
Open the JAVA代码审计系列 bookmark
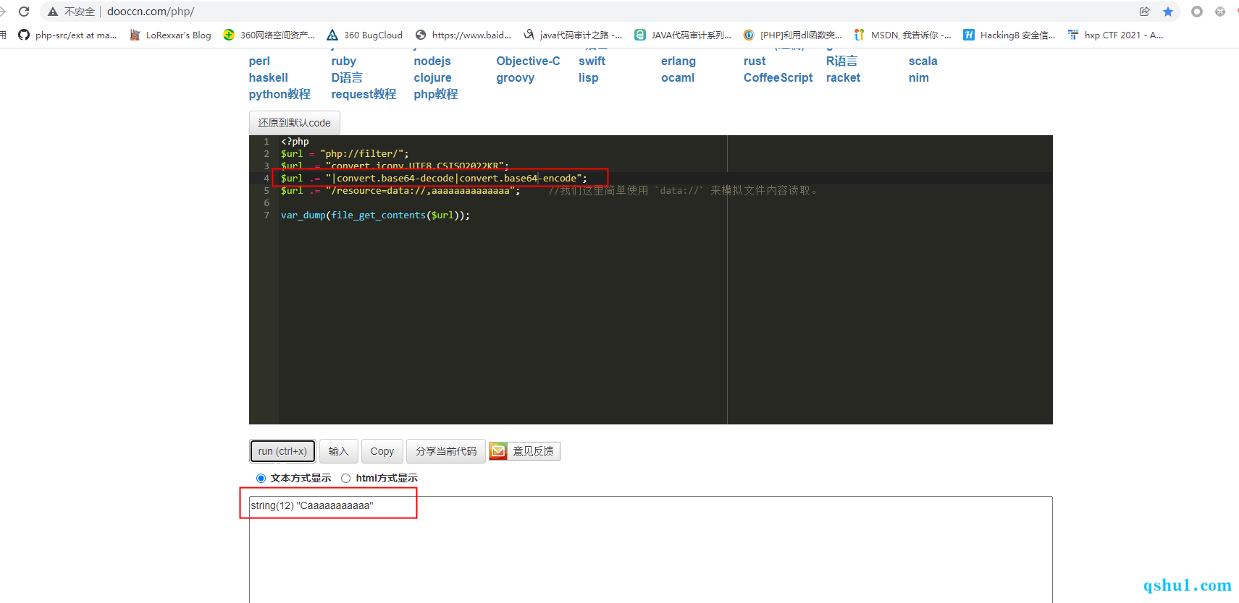click(x=683, y=35)
